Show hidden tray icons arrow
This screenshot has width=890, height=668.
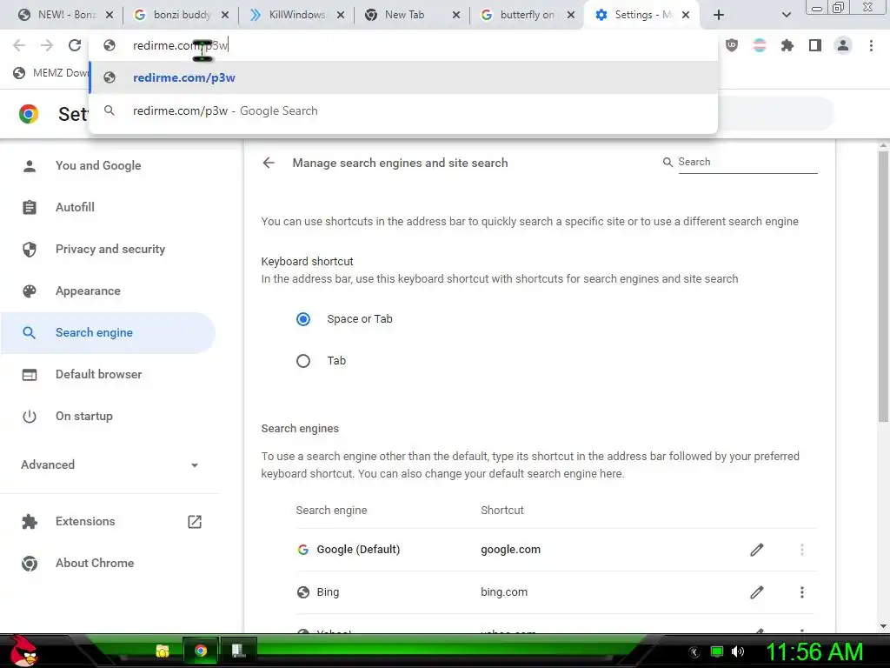694,652
